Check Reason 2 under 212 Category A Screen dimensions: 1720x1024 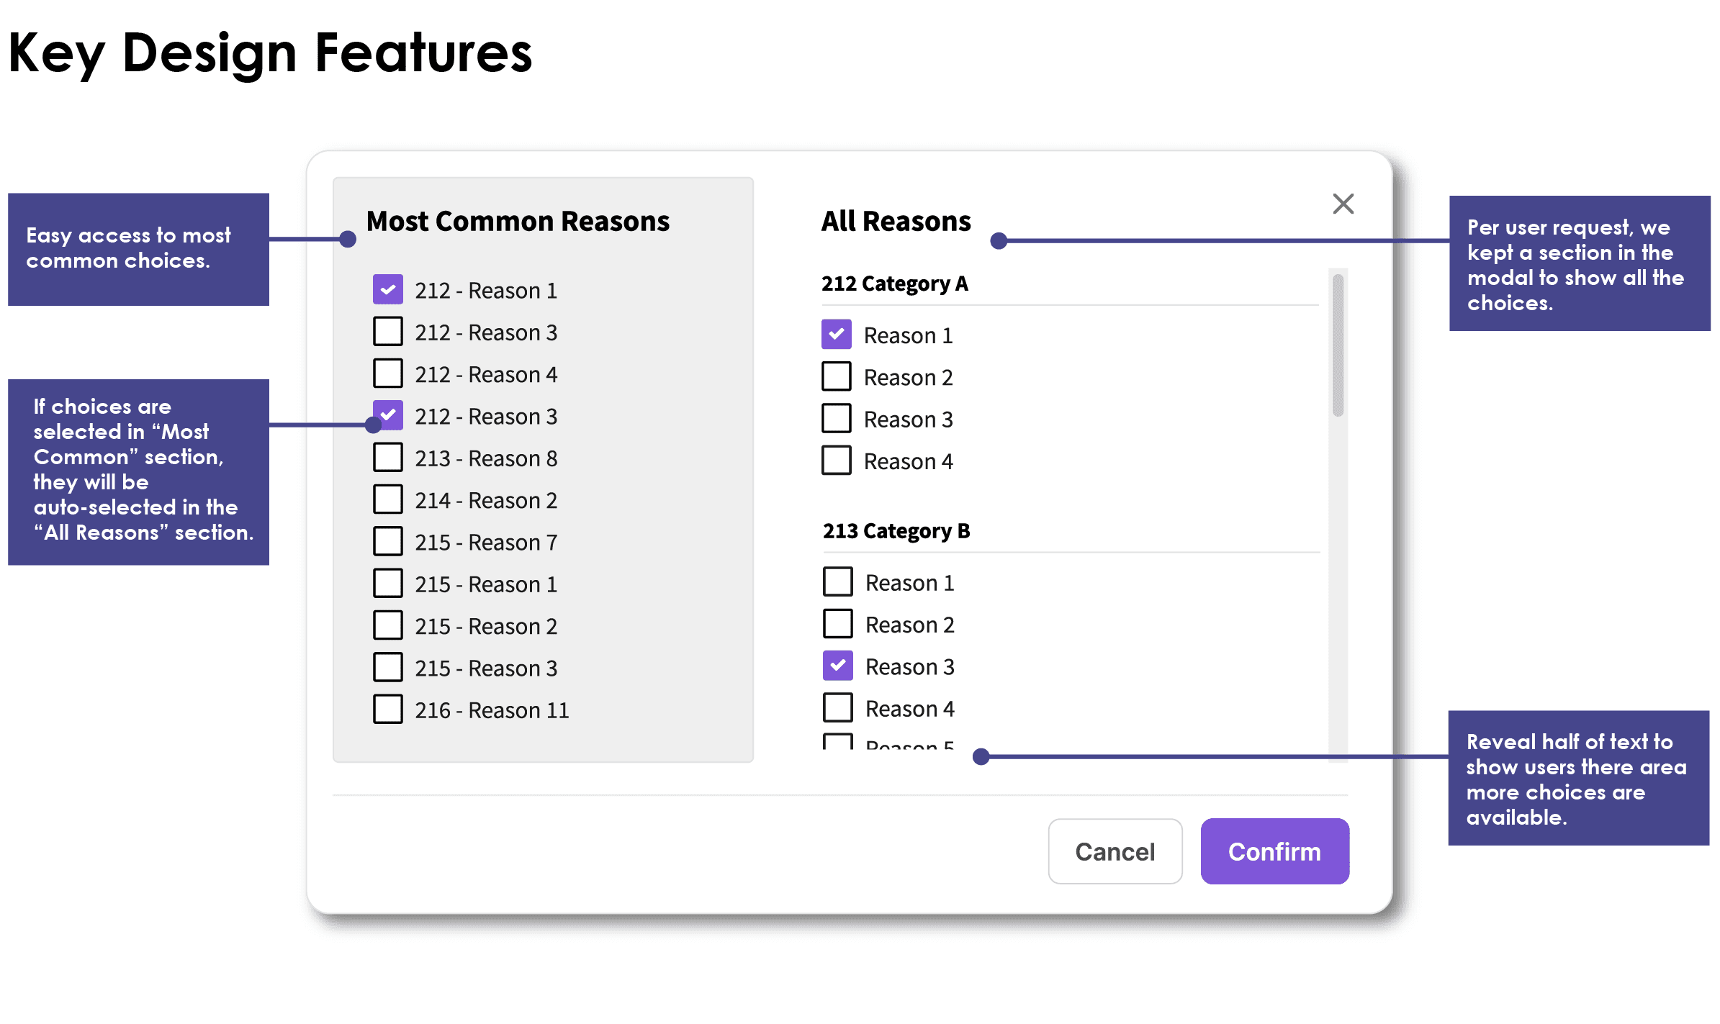837,376
